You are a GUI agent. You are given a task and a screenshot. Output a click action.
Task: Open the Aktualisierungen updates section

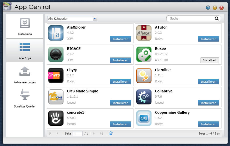pyautogui.click(x=25, y=75)
